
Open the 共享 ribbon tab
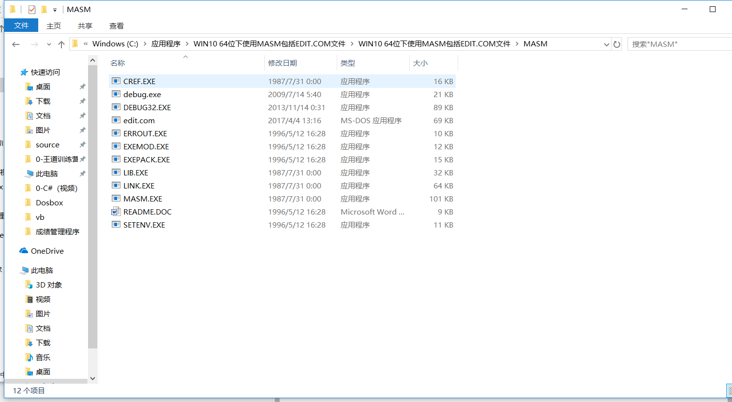(85, 26)
